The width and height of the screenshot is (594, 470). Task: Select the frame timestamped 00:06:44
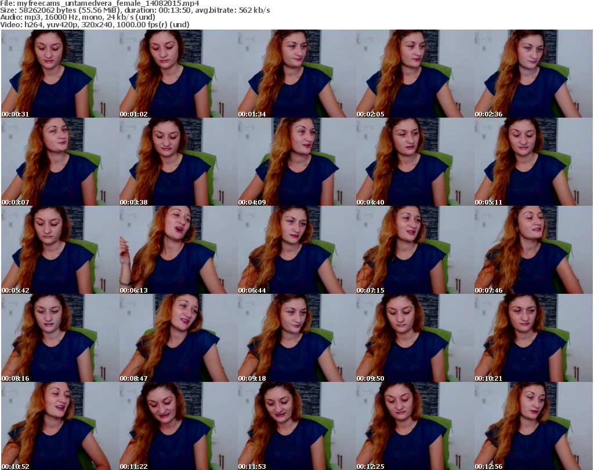click(x=296, y=250)
